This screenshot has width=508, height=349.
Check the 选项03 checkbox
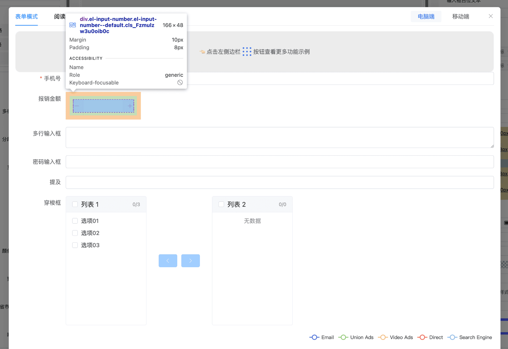75,245
